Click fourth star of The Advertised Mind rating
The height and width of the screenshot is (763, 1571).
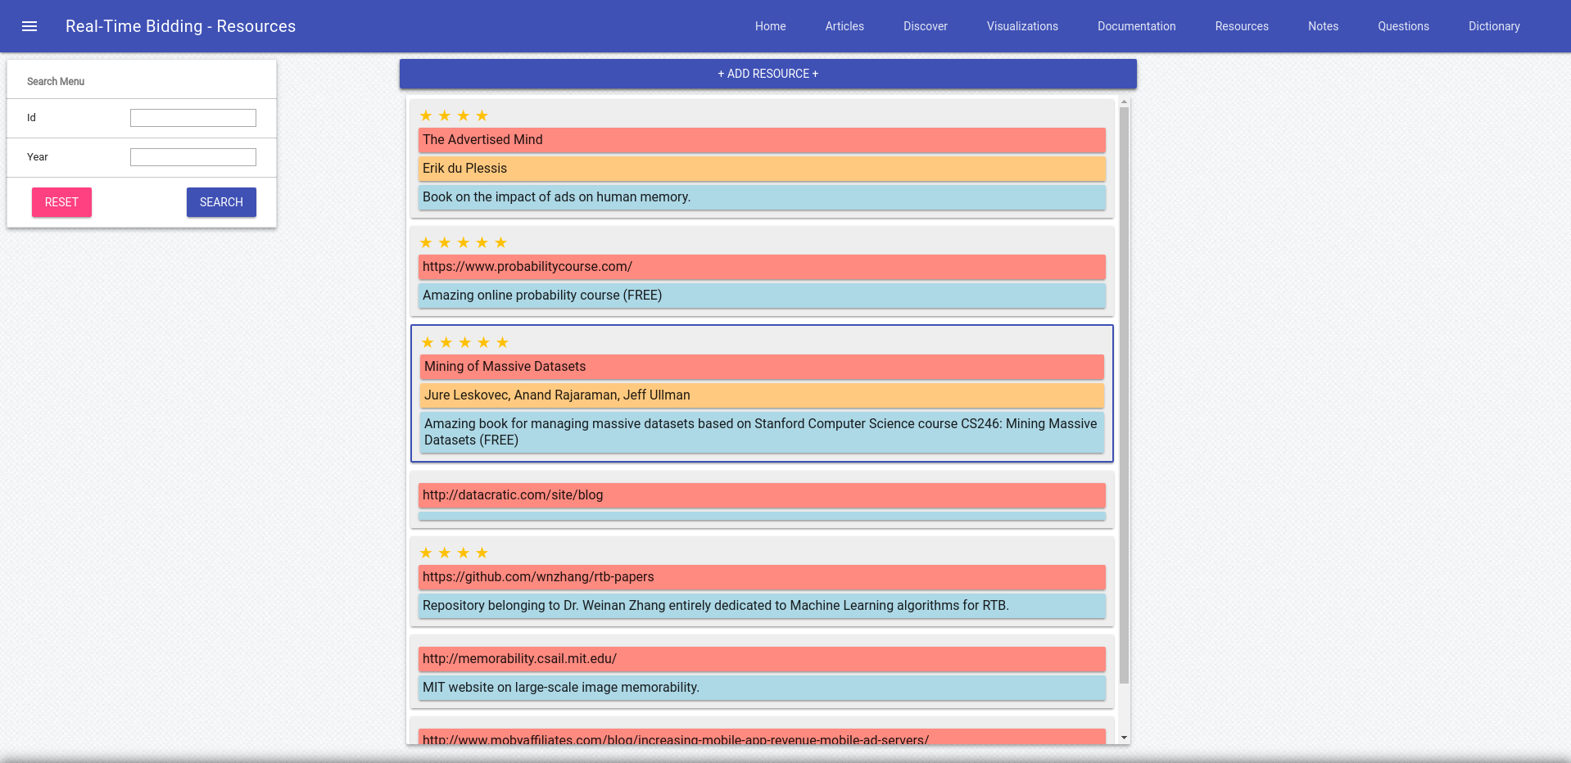(482, 115)
